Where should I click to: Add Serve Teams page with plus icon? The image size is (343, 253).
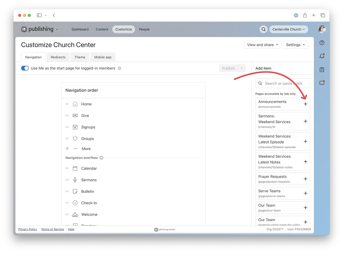pyautogui.click(x=305, y=193)
